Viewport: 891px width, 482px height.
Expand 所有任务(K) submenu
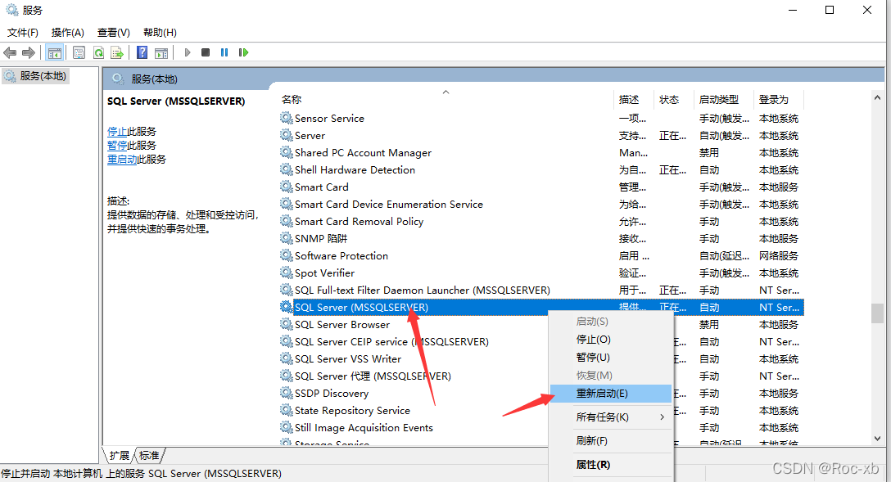611,417
